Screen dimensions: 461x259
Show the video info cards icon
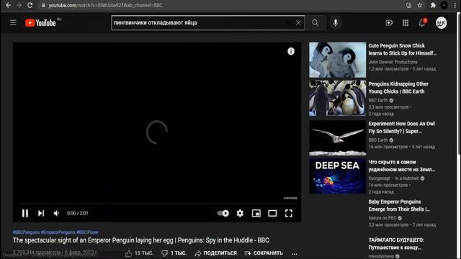point(291,51)
